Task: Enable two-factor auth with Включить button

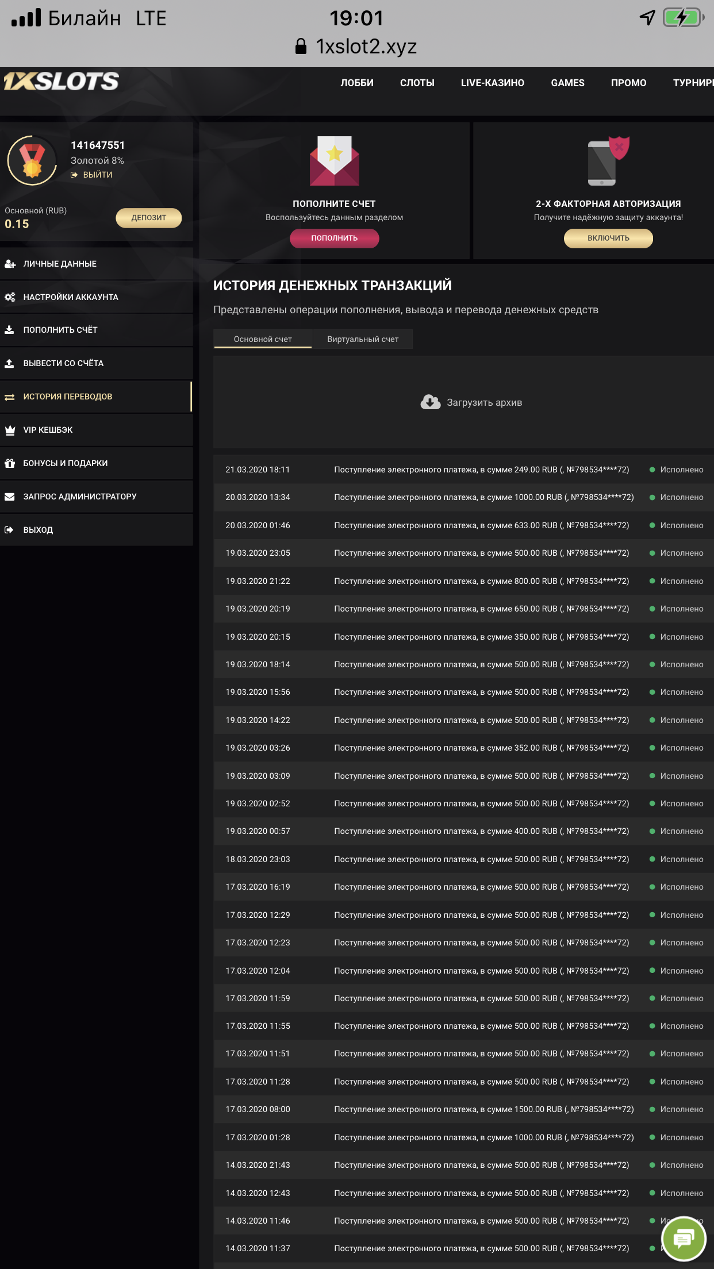Action: point(608,238)
